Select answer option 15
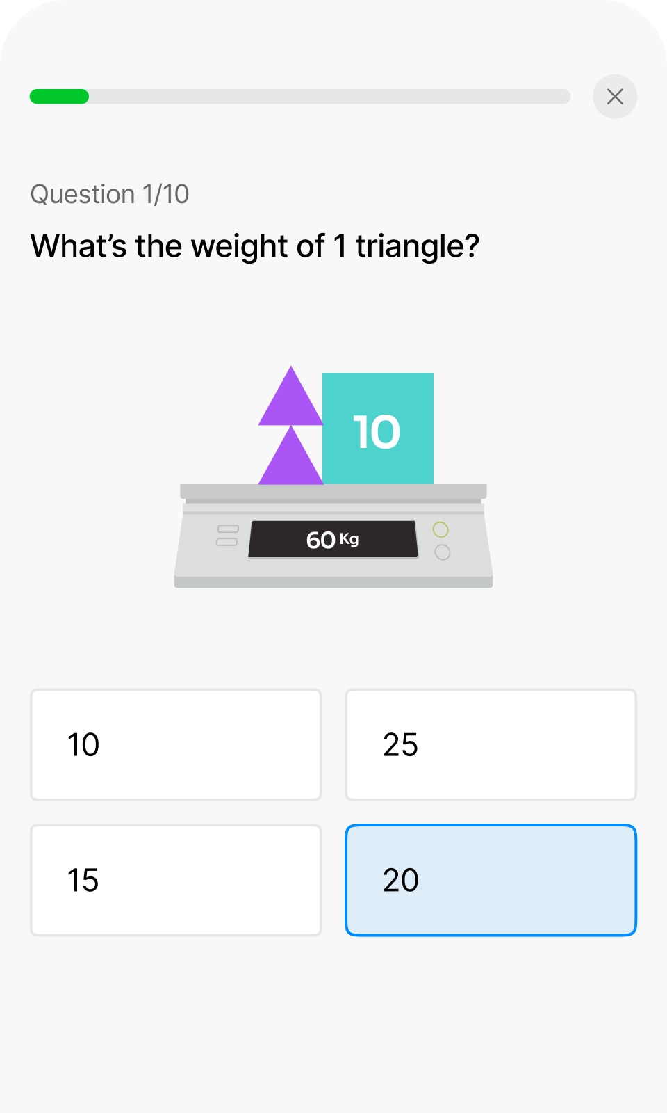Viewport: 667px width, 1113px height. [176, 880]
